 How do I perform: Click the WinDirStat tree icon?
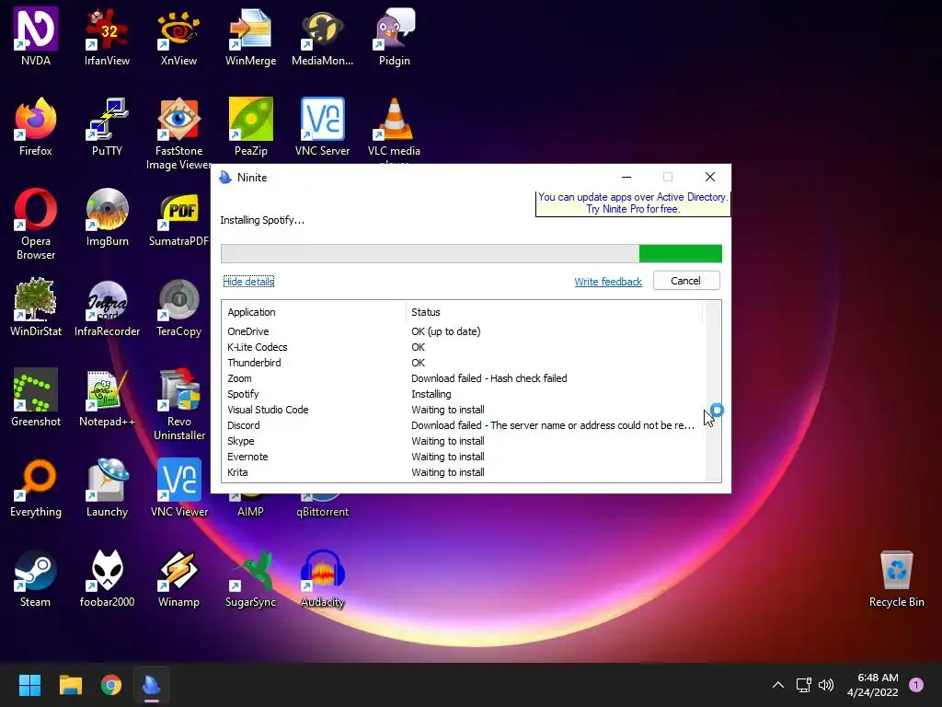(x=36, y=299)
